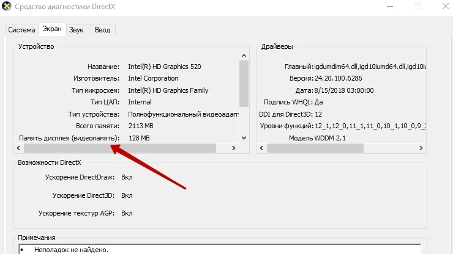Click the DDI для Direct3D: 12 line
The width and height of the screenshot is (453, 254).
[290, 114]
